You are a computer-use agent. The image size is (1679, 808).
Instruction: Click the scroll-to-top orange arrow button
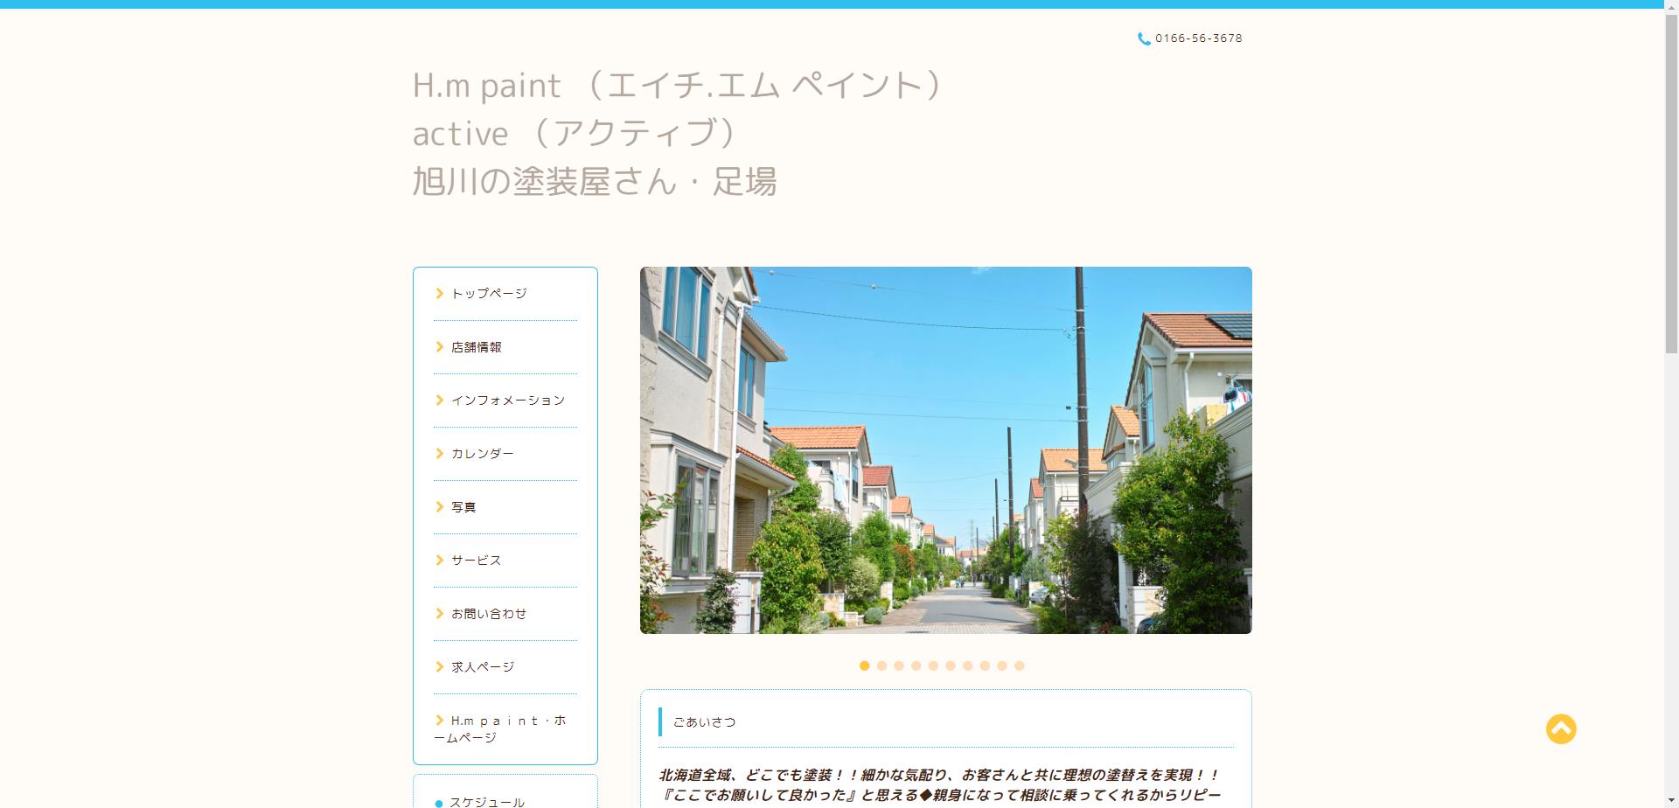[x=1561, y=729]
